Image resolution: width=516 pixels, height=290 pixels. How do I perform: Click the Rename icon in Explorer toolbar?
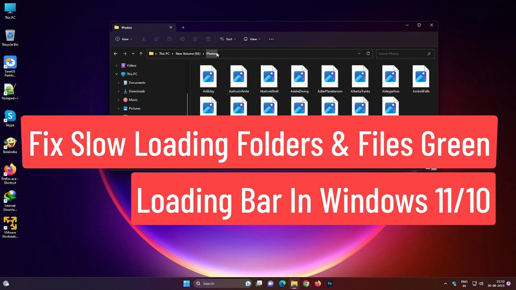point(183,39)
